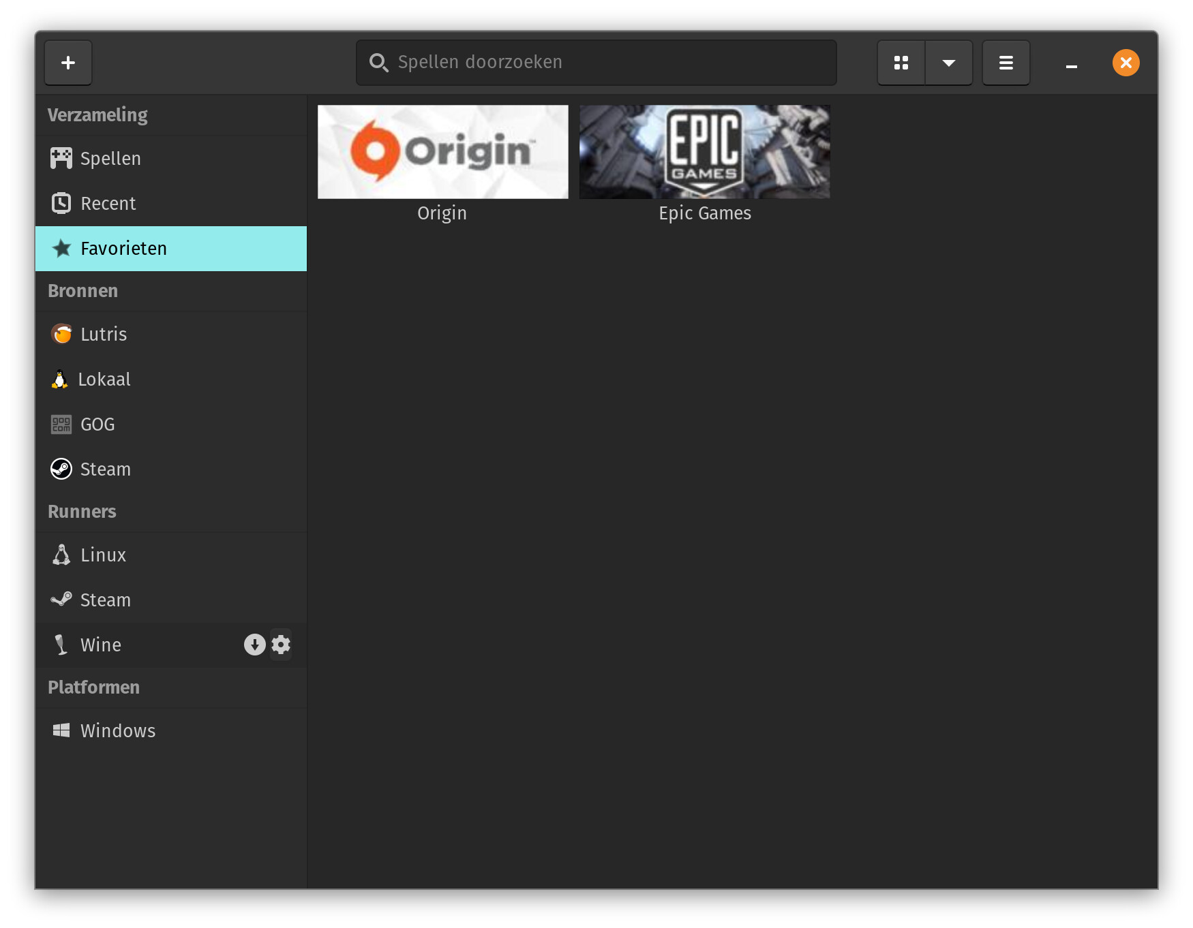1193x928 pixels.
Task: Select the Spellen controller icon
Action: pyautogui.click(x=61, y=158)
